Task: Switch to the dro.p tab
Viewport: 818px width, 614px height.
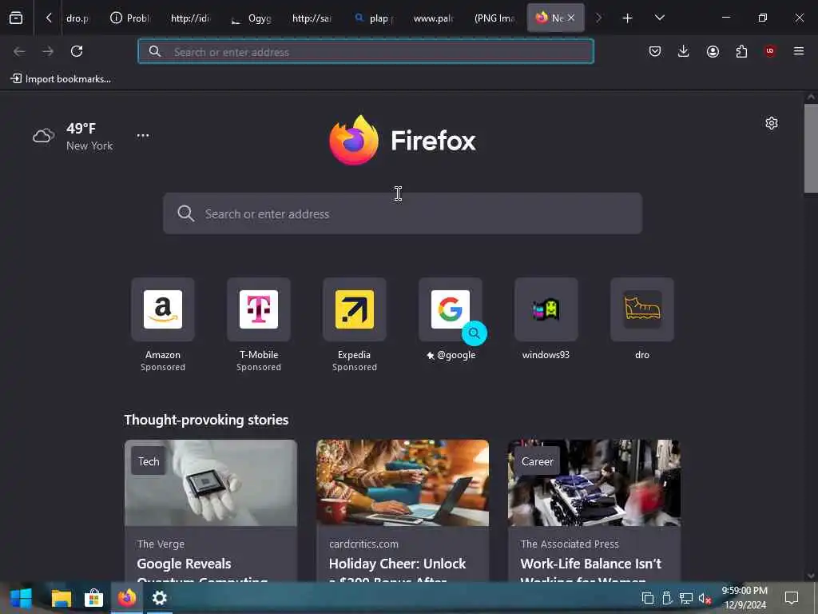Action: tap(77, 18)
